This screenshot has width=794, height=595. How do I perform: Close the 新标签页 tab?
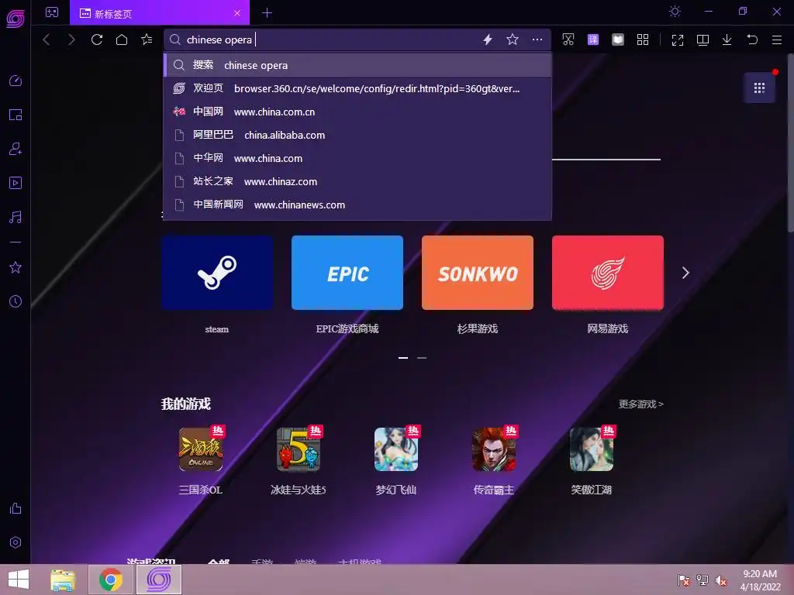tap(237, 13)
